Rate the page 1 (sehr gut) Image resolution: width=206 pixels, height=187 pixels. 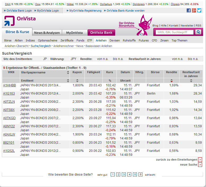pos(113,175)
